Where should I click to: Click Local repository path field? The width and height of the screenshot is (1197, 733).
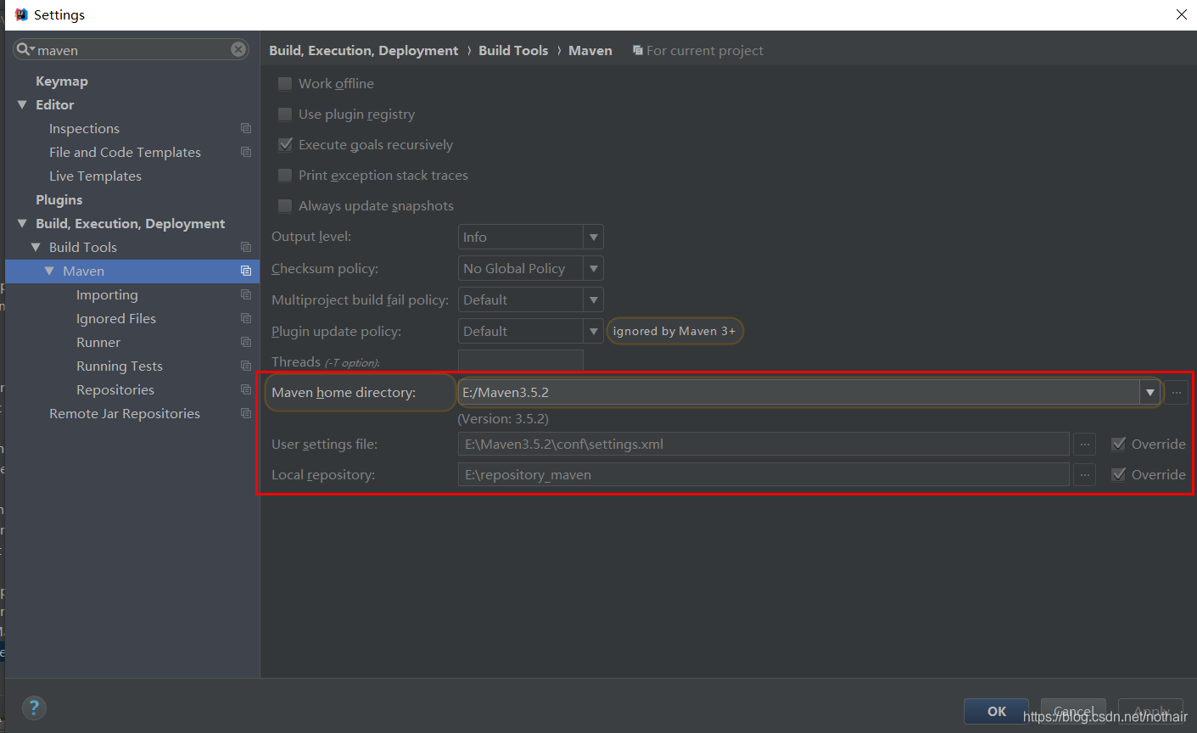click(764, 474)
